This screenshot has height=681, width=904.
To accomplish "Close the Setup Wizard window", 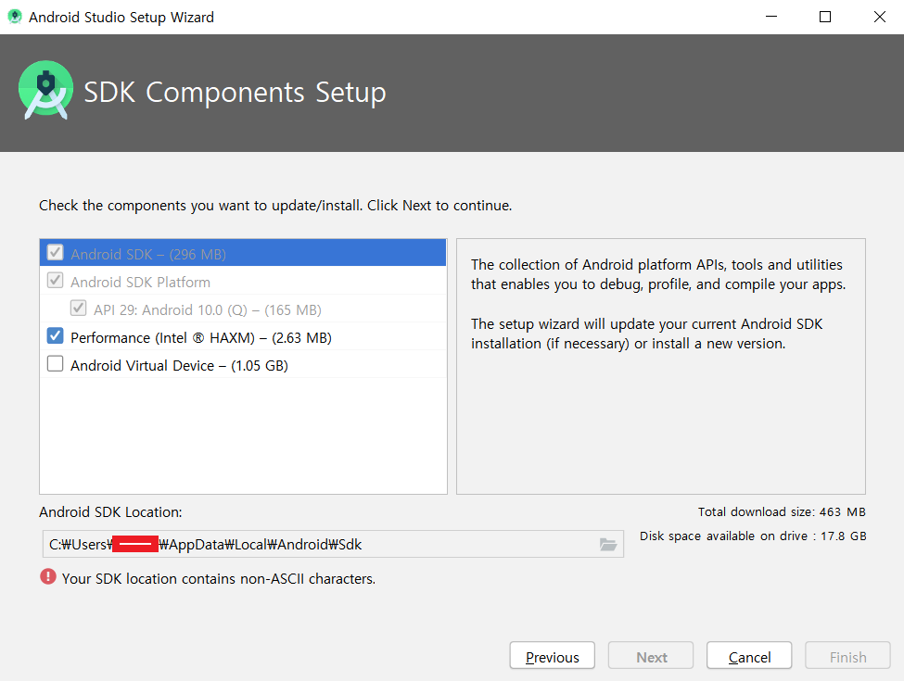I will pos(879,17).
